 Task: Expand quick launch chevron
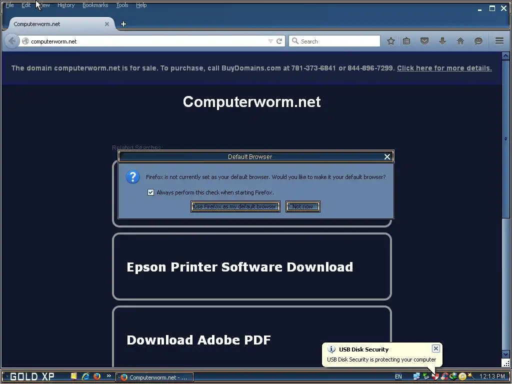click(108, 376)
